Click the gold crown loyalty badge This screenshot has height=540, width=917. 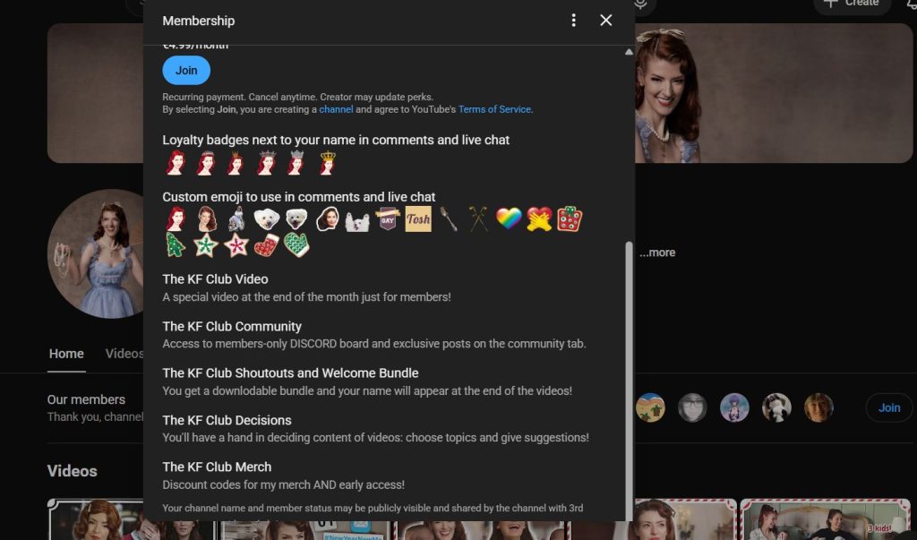pos(328,163)
